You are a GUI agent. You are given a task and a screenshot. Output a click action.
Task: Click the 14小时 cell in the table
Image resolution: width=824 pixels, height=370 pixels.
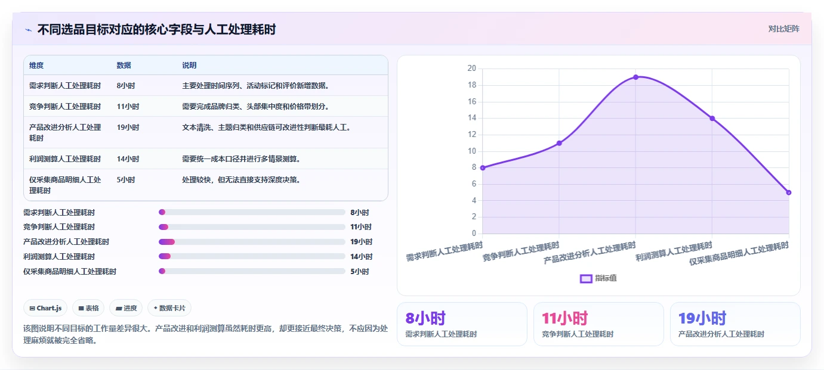128,159
